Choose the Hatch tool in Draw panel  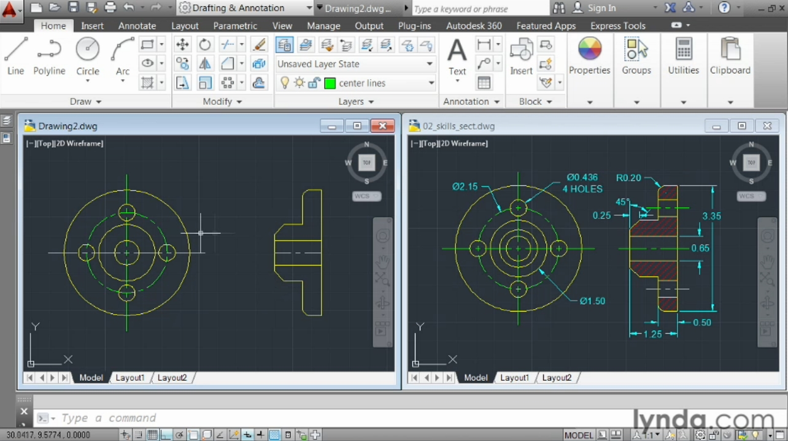point(147,83)
